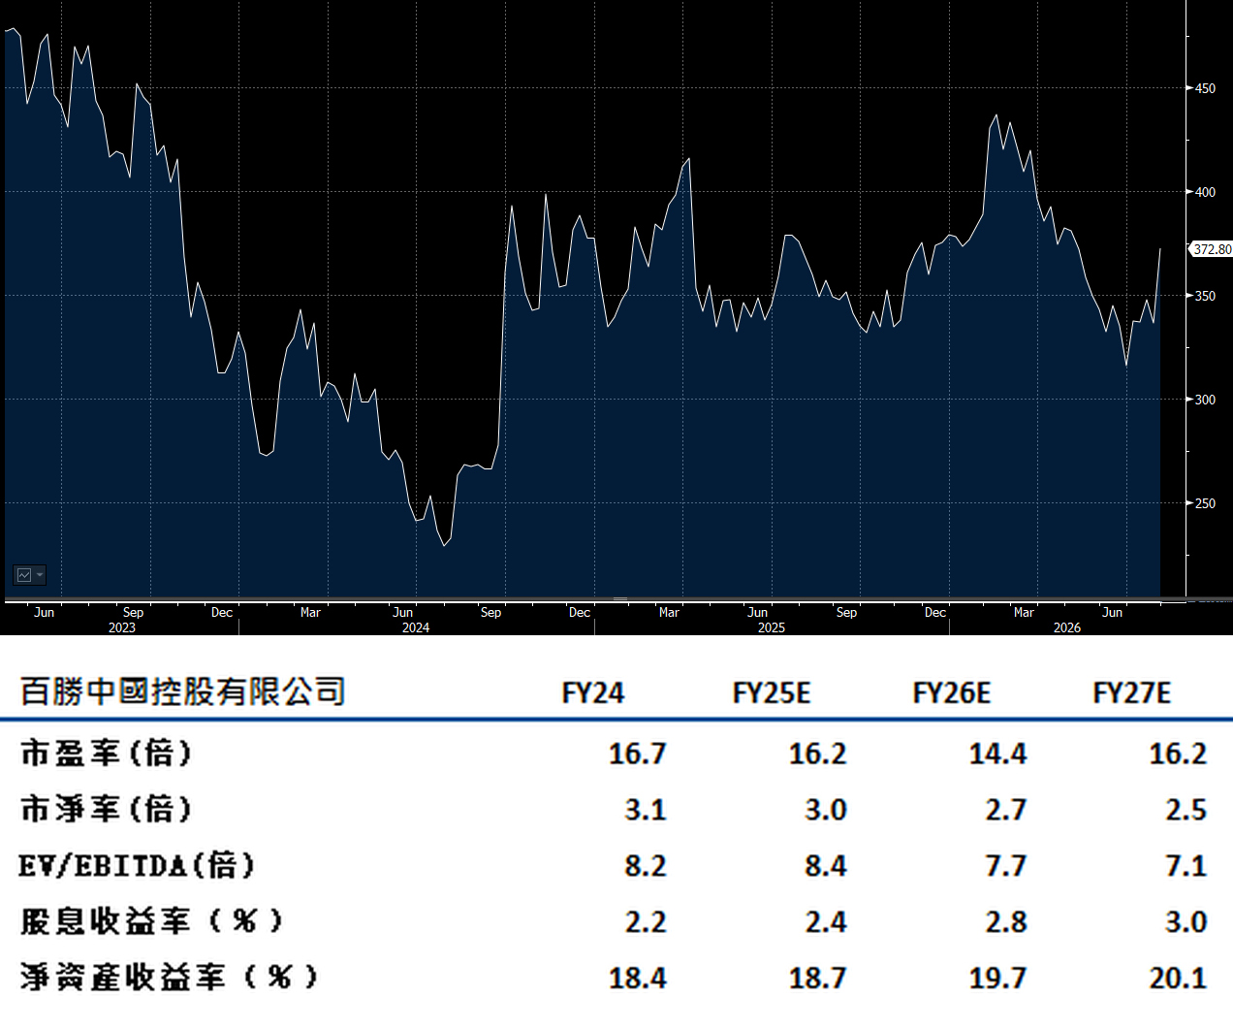Viewport: 1233px width, 1028px height.
Task: Select the 2024 year label
Action: coord(416,627)
